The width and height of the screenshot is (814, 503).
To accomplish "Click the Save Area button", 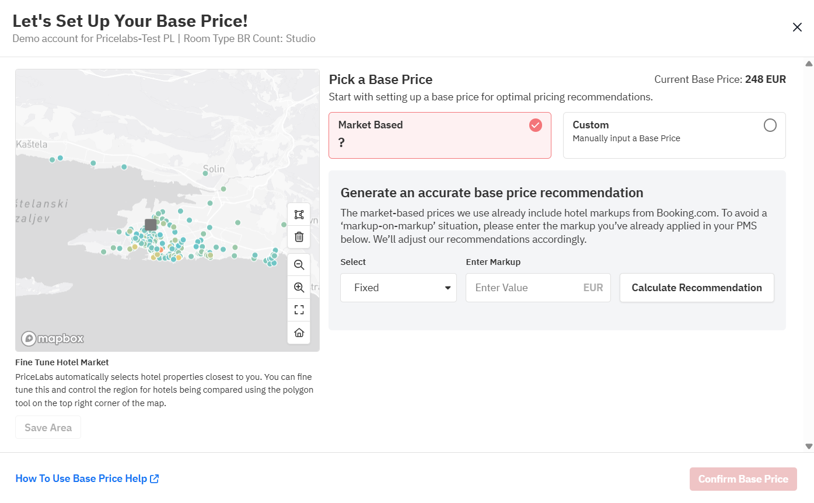I will click(48, 428).
